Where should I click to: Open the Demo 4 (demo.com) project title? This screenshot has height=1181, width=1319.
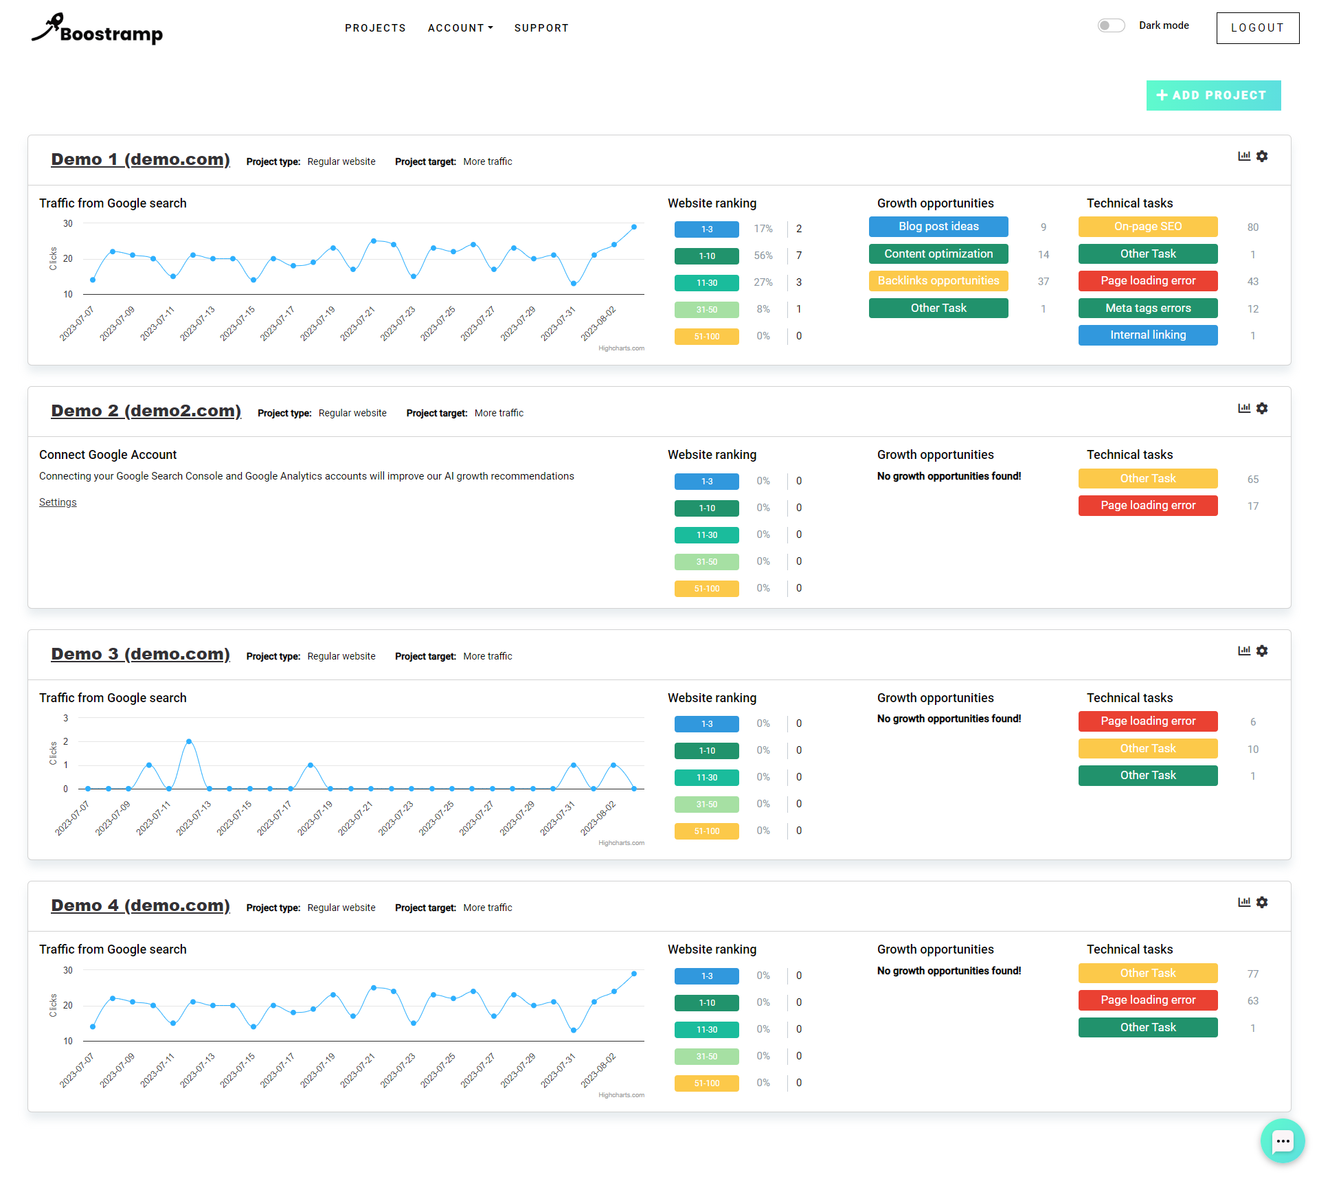click(x=140, y=906)
